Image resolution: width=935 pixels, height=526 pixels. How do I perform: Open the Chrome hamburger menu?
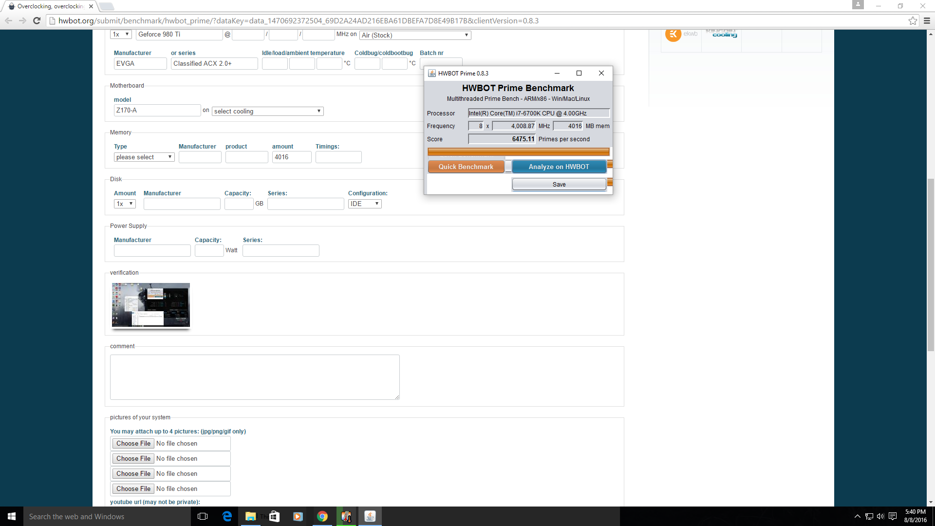[x=927, y=20]
